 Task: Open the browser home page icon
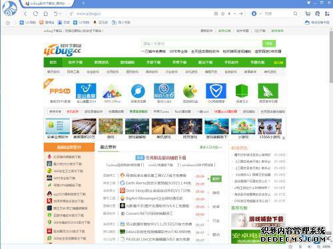pos(46,14)
